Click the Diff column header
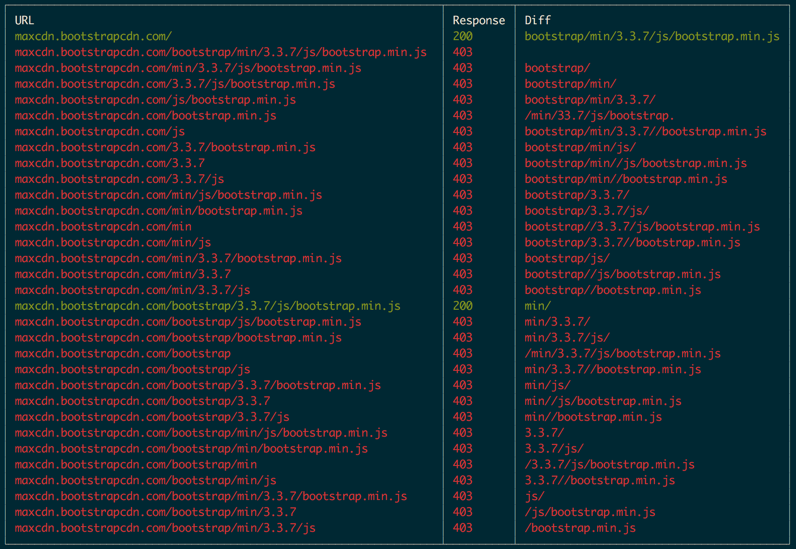 537,21
